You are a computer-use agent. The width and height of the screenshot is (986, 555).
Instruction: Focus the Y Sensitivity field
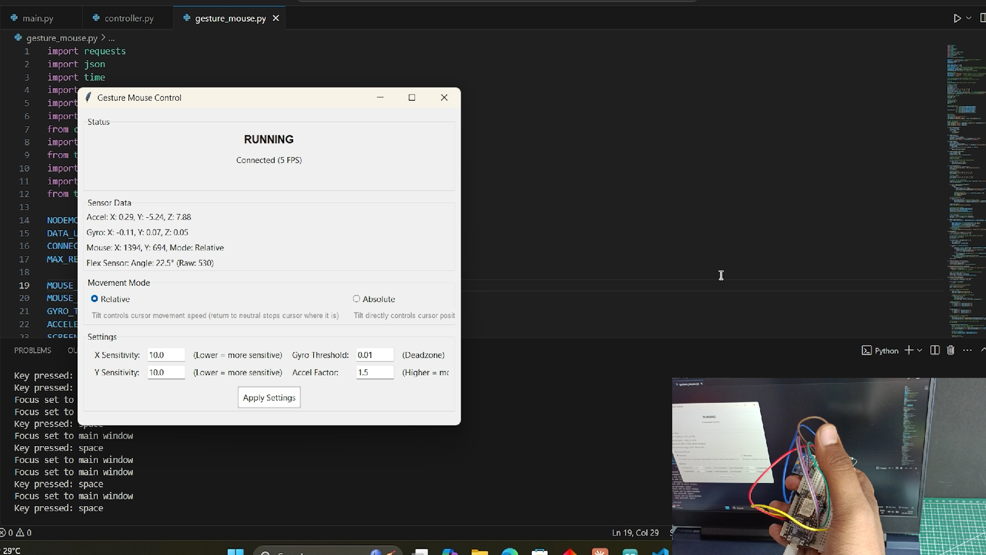[166, 372]
